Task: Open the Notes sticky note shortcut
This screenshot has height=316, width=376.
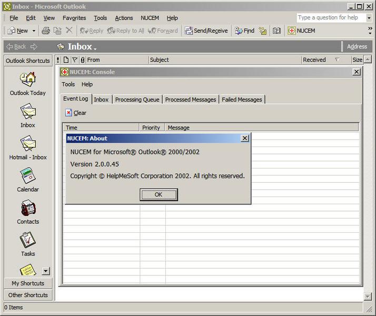Action: [x=28, y=270]
